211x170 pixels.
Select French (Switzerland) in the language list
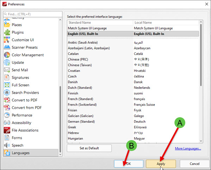tap(133, 104)
